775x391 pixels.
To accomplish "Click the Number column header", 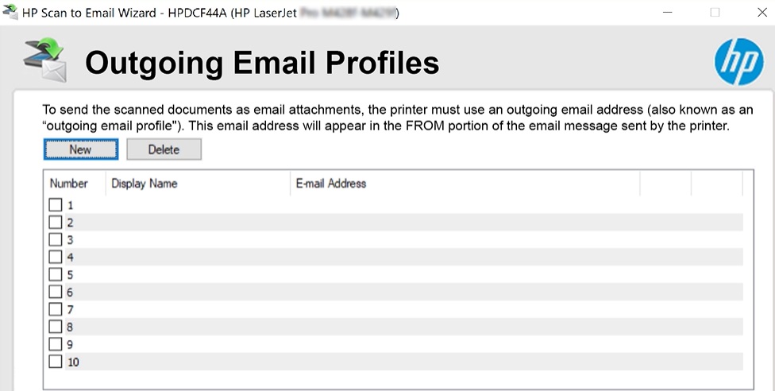I will coord(69,184).
